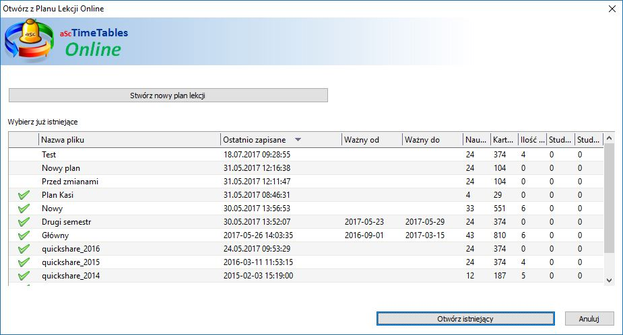Click green checkmark next to Nowy
The width and height of the screenshot is (623, 335).
24,209
